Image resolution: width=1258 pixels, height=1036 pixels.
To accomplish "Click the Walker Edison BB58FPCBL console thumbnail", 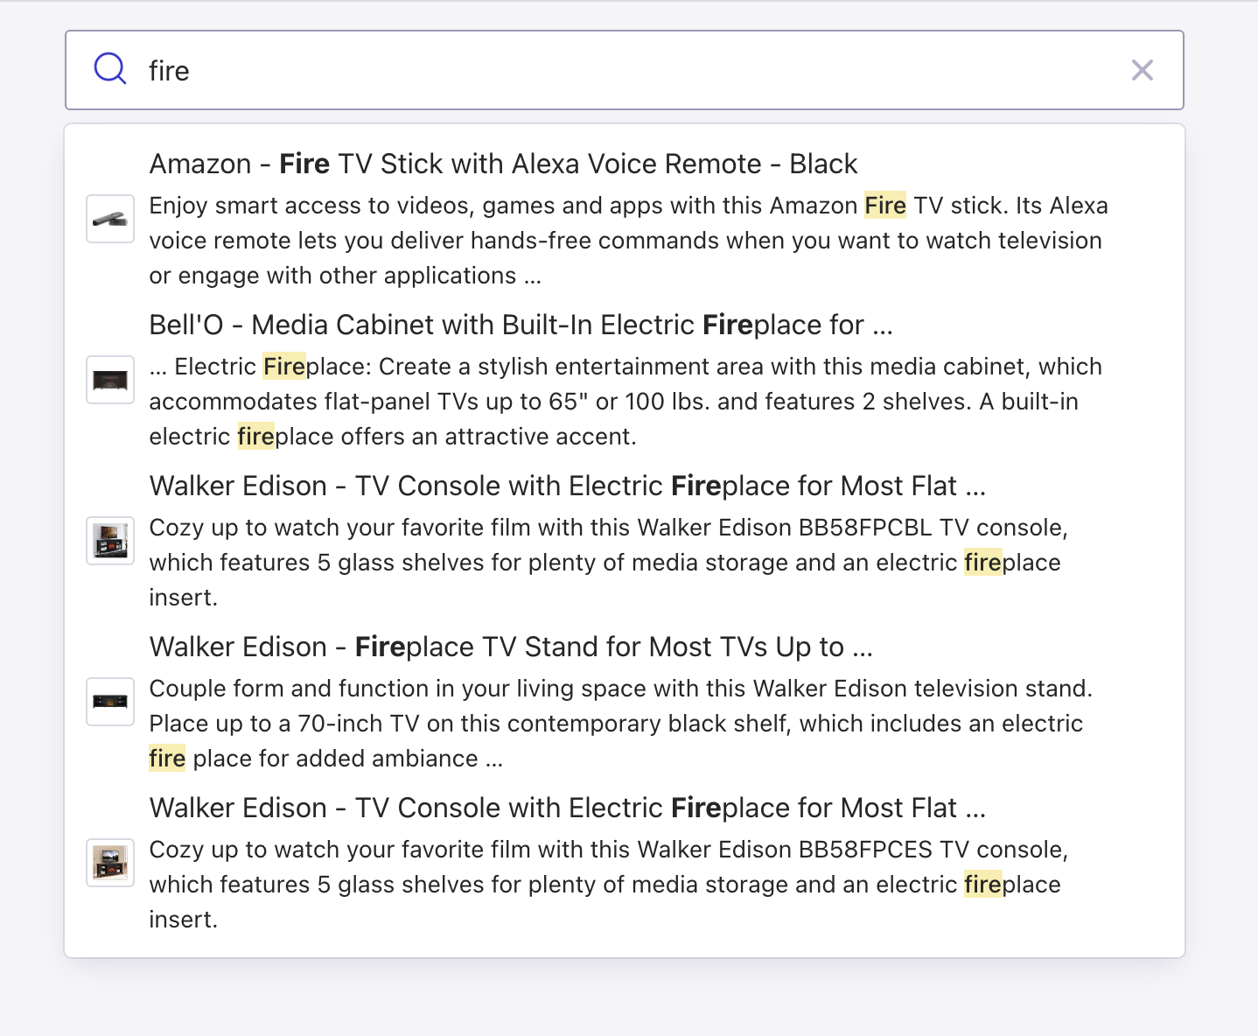I will click(x=109, y=541).
